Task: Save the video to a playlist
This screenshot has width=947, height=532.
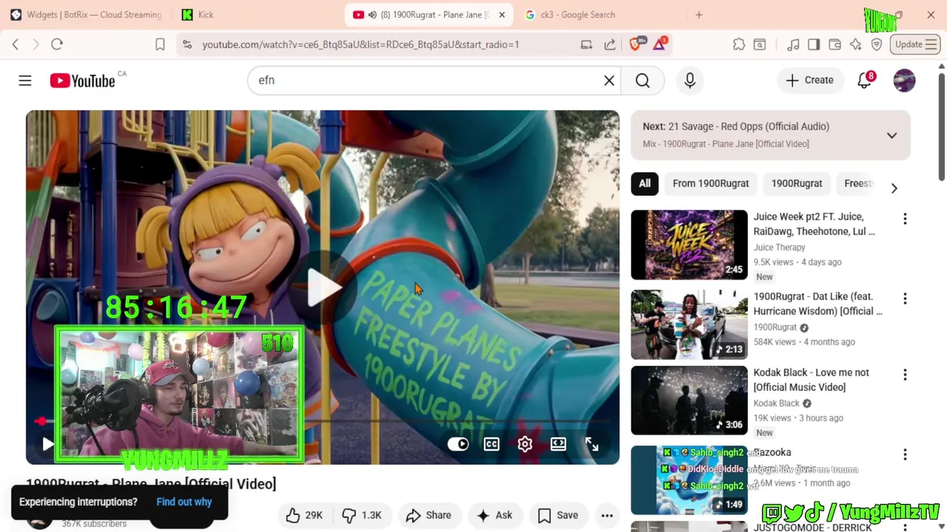Action: [x=558, y=515]
